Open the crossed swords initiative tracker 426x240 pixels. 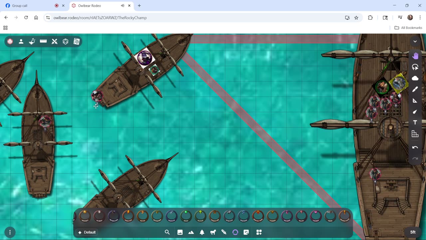pos(55,41)
